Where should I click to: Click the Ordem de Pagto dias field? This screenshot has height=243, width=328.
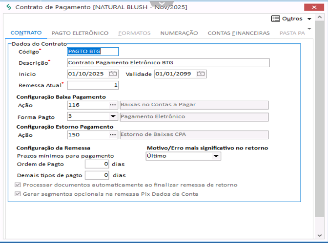[x=97, y=164]
